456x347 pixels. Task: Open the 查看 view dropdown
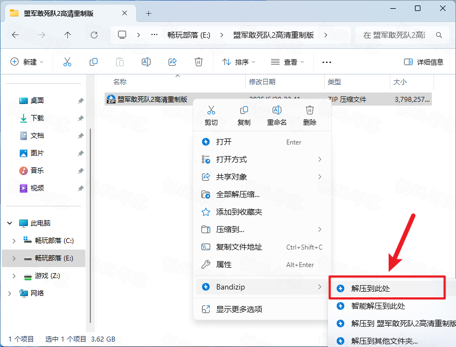tap(287, 62)
